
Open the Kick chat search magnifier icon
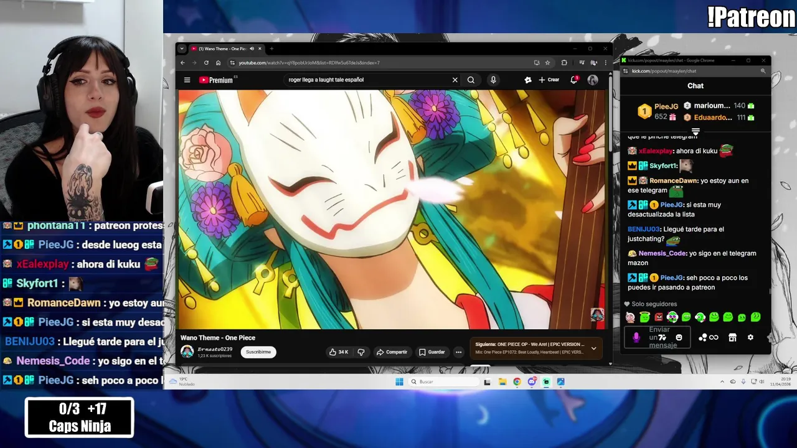coord(763,71)
